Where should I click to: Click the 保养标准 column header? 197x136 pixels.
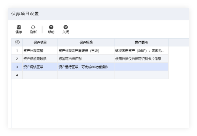[86, 42]
